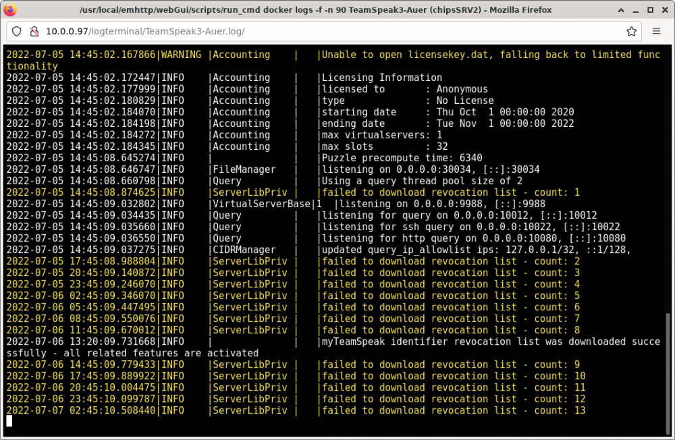
Task: Click revocation failure 'count: 8' line
Action: point(293,330)
